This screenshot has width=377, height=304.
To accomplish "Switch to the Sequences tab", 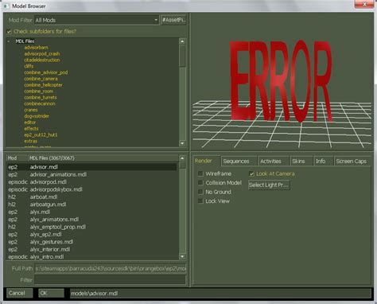I will (x=236, y=162).
